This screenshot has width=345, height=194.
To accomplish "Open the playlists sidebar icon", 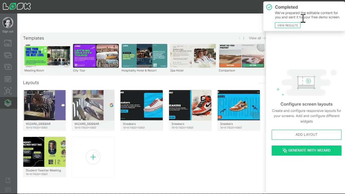I will point(8,67).
